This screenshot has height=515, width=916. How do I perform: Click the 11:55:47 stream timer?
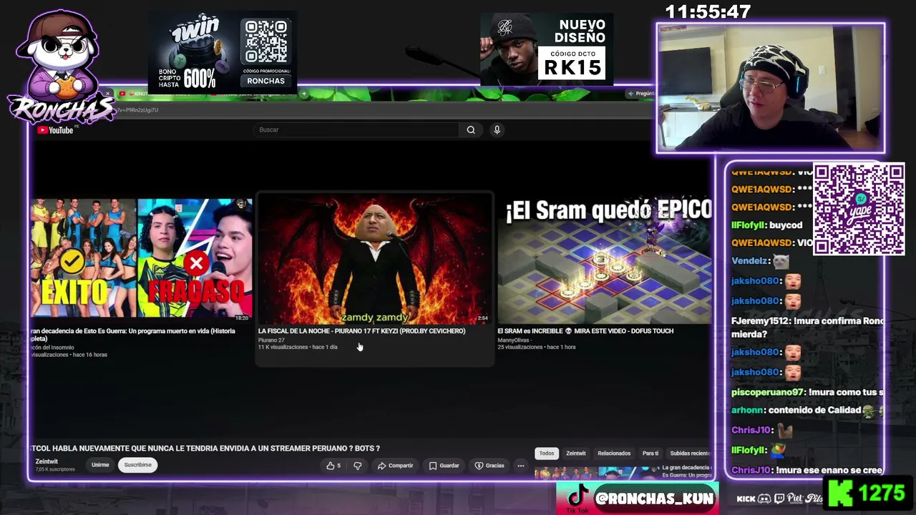click(x=708, y=12)
